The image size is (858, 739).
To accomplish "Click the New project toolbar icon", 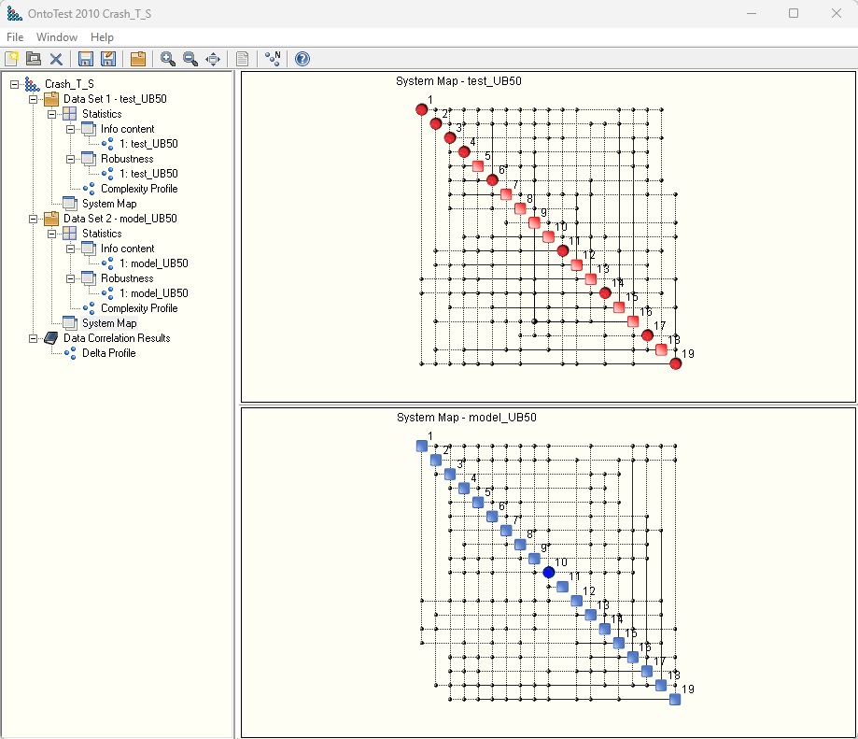I will [11, 59].
